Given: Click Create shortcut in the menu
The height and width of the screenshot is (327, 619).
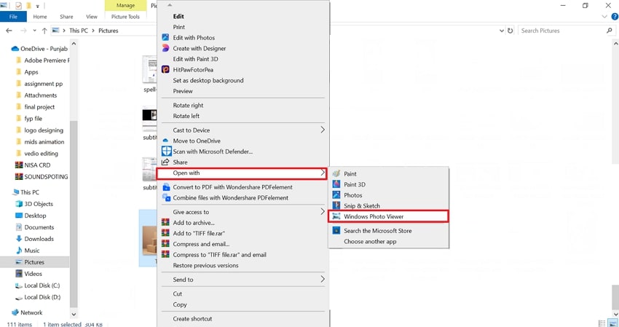Looking at the screenshot, I should [192, 319].
